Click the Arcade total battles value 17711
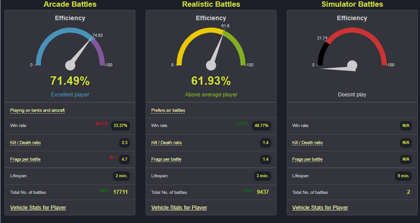The height and width of the screenshot is (223, 420). [121, 192]
